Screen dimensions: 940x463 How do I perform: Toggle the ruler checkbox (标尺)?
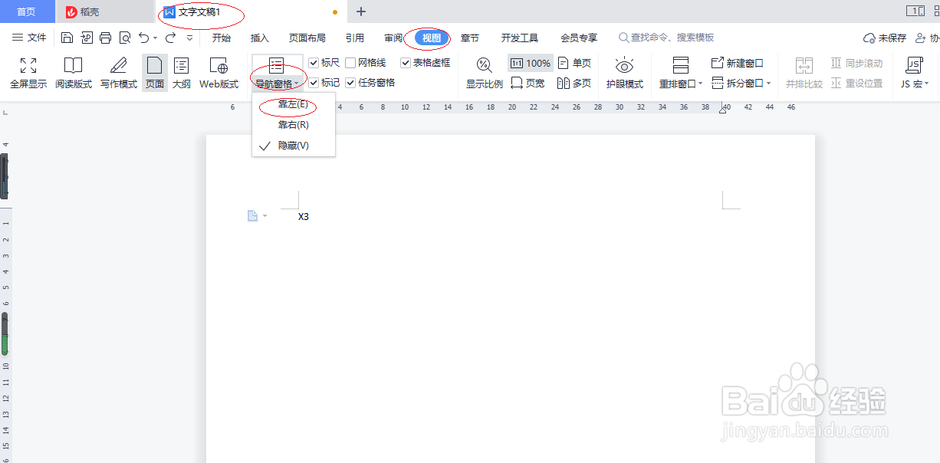click(313, 63)
